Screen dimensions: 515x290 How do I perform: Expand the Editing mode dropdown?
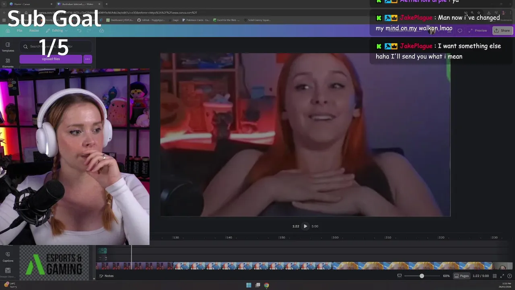pyautogui.click(x=57, y=31)
